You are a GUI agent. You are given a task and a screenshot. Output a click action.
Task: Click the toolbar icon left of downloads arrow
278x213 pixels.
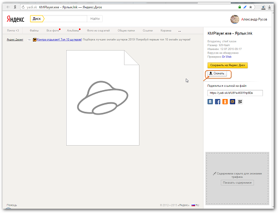click(x=263, y=7)
